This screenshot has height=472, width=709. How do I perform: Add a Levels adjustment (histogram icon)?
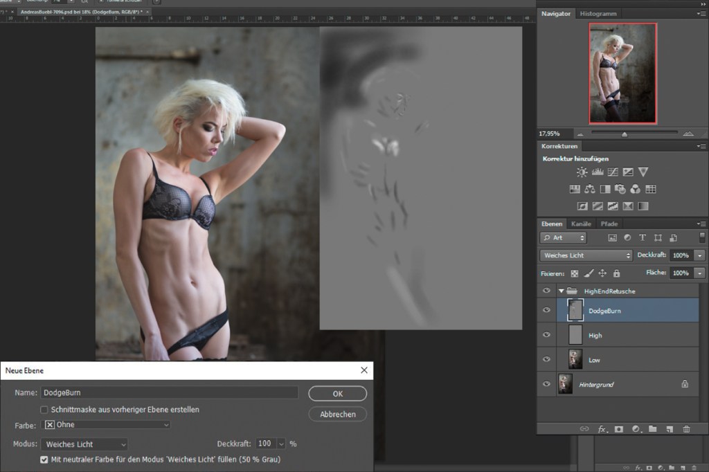(x=598, y=172)
